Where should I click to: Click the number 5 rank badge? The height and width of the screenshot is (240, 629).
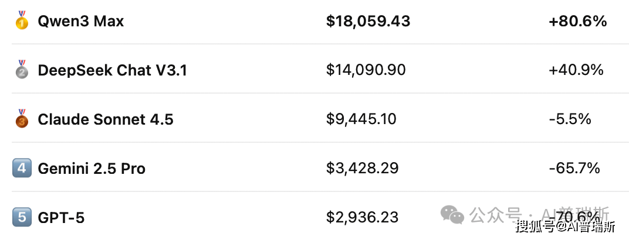tap(22, 218)
